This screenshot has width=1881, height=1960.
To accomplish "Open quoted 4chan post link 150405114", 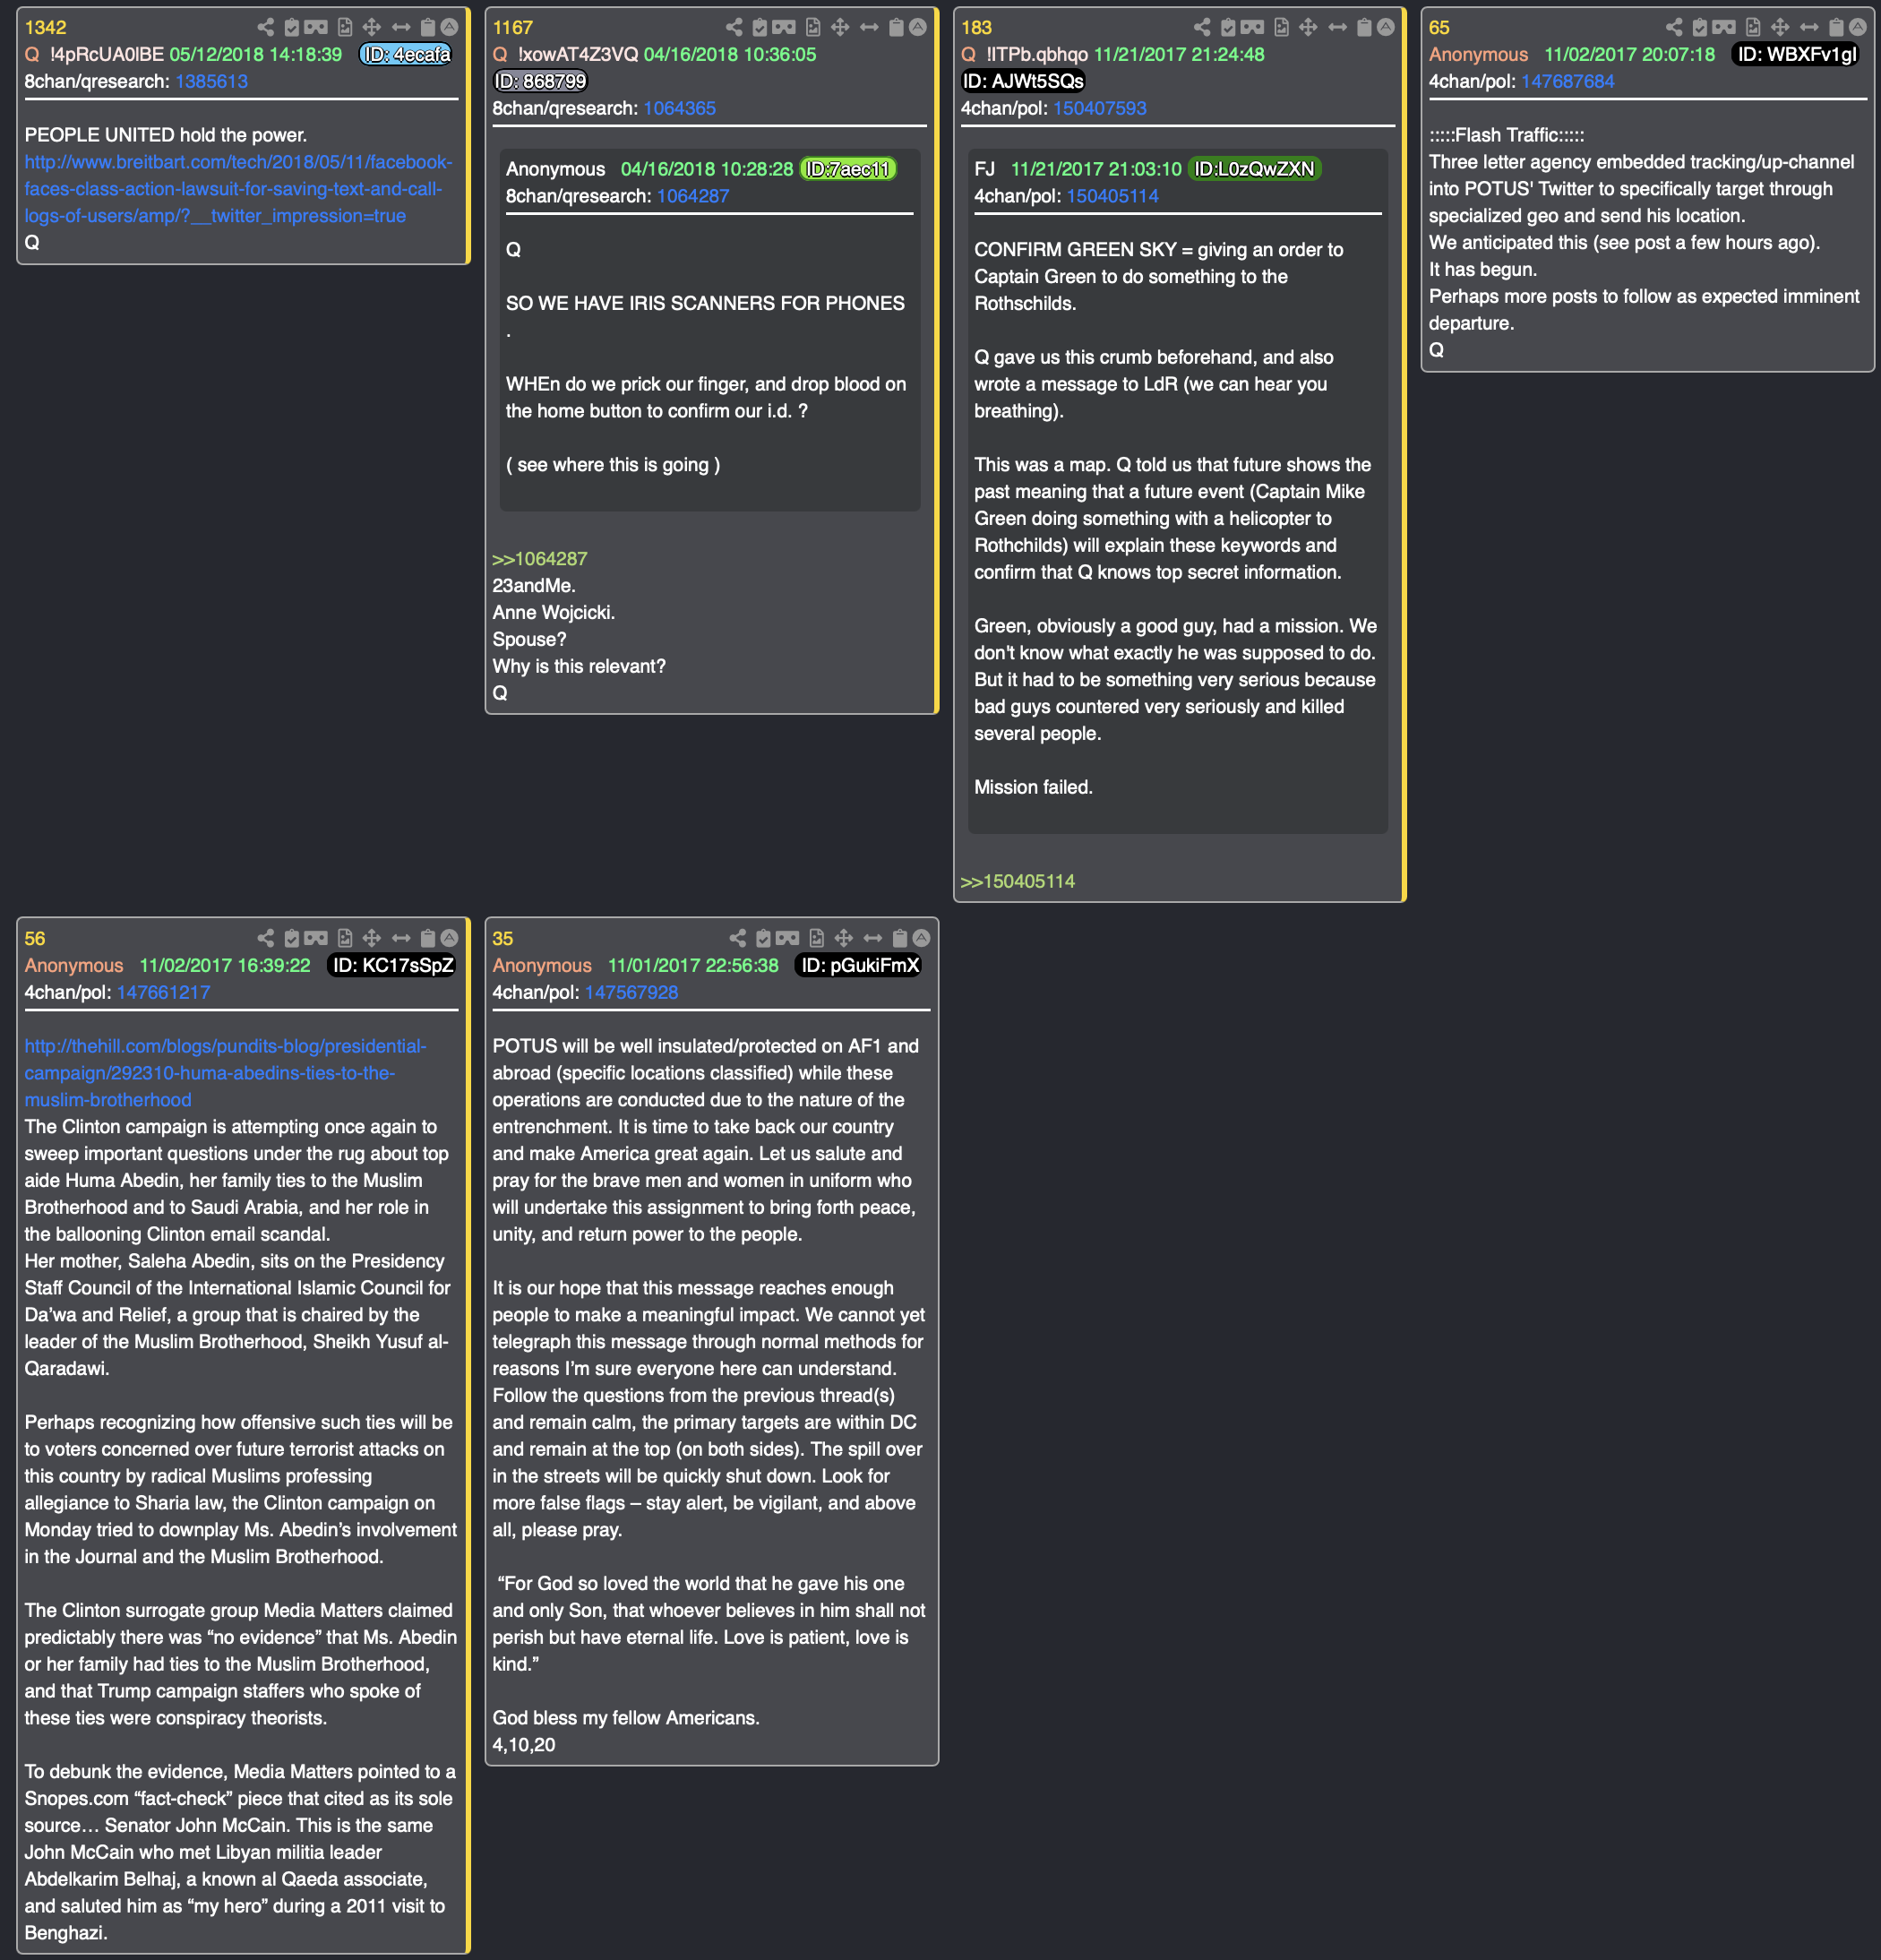I will tap(1112, 197).
